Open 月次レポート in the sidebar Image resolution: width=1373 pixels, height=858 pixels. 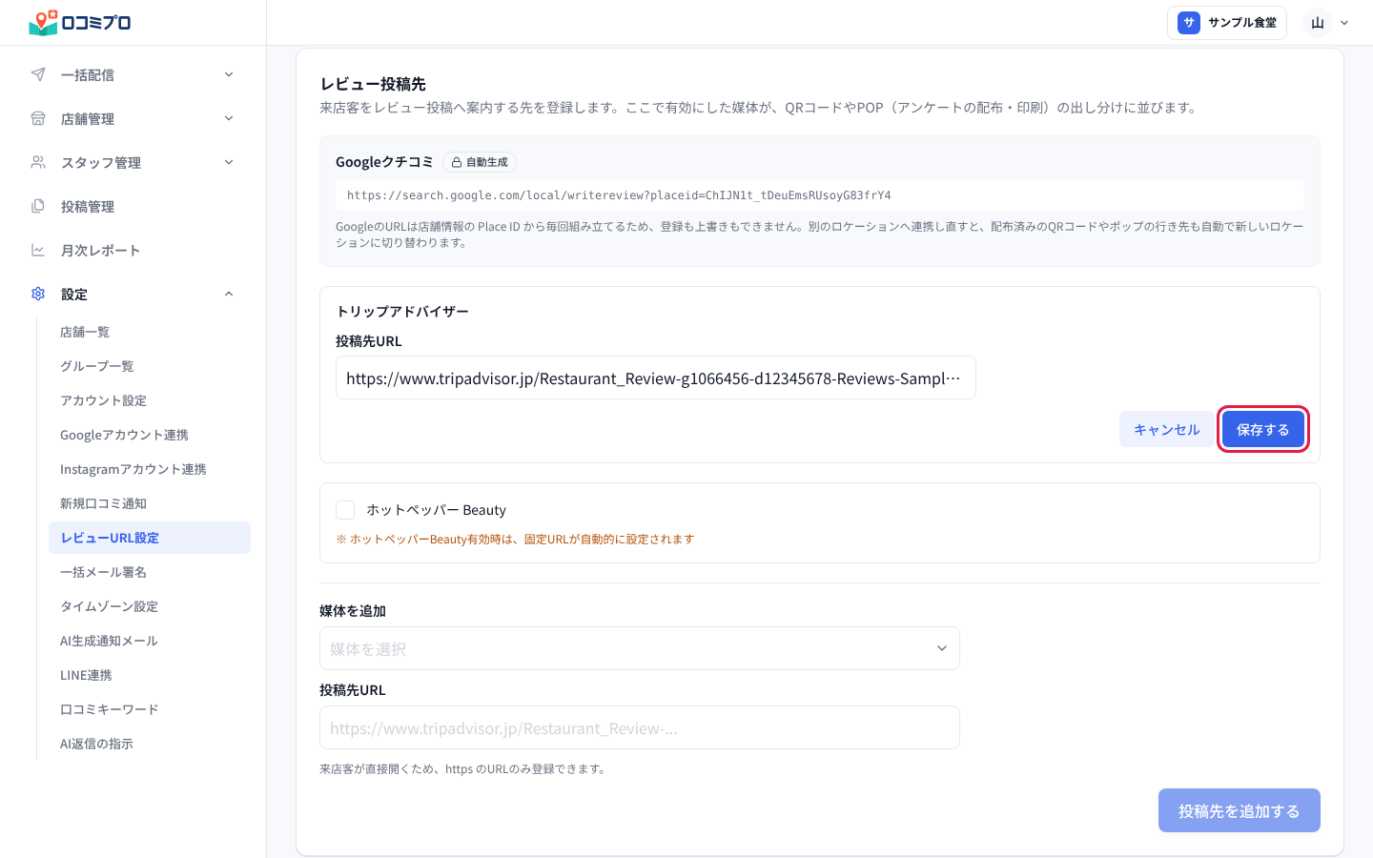(133, 250)
